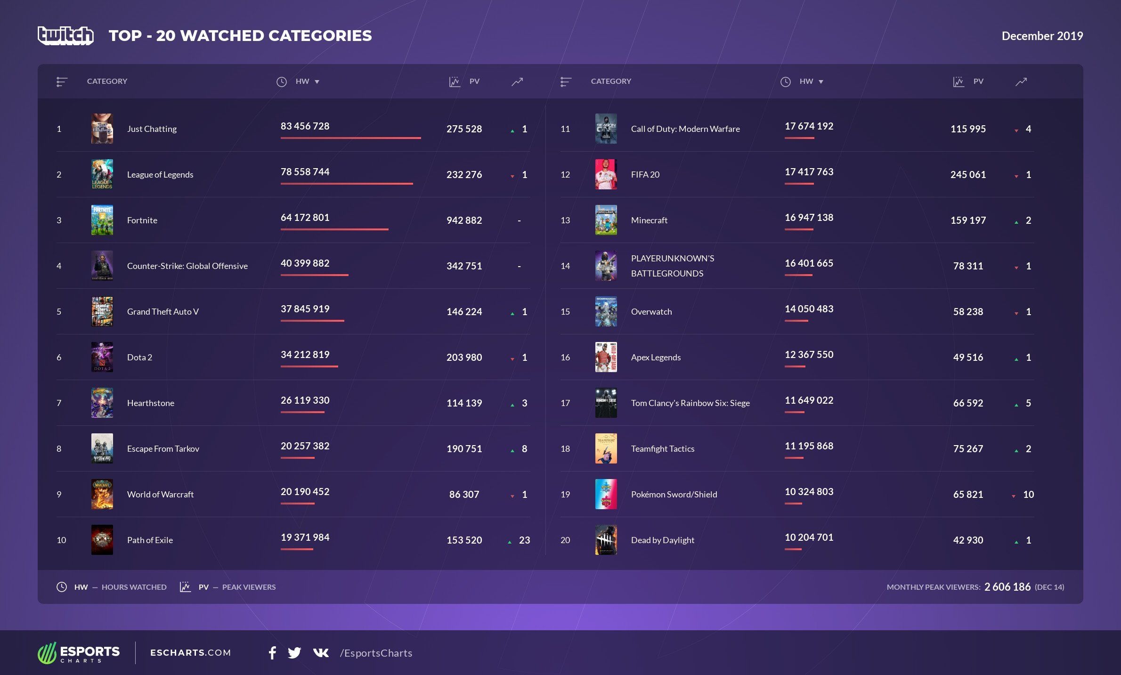Open the ESCHARTS.COM link
Viewport: 1121px width, 675px height.
pos(190,653)
